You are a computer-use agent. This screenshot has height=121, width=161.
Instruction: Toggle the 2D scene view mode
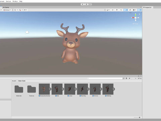click(x=113, y=10)
